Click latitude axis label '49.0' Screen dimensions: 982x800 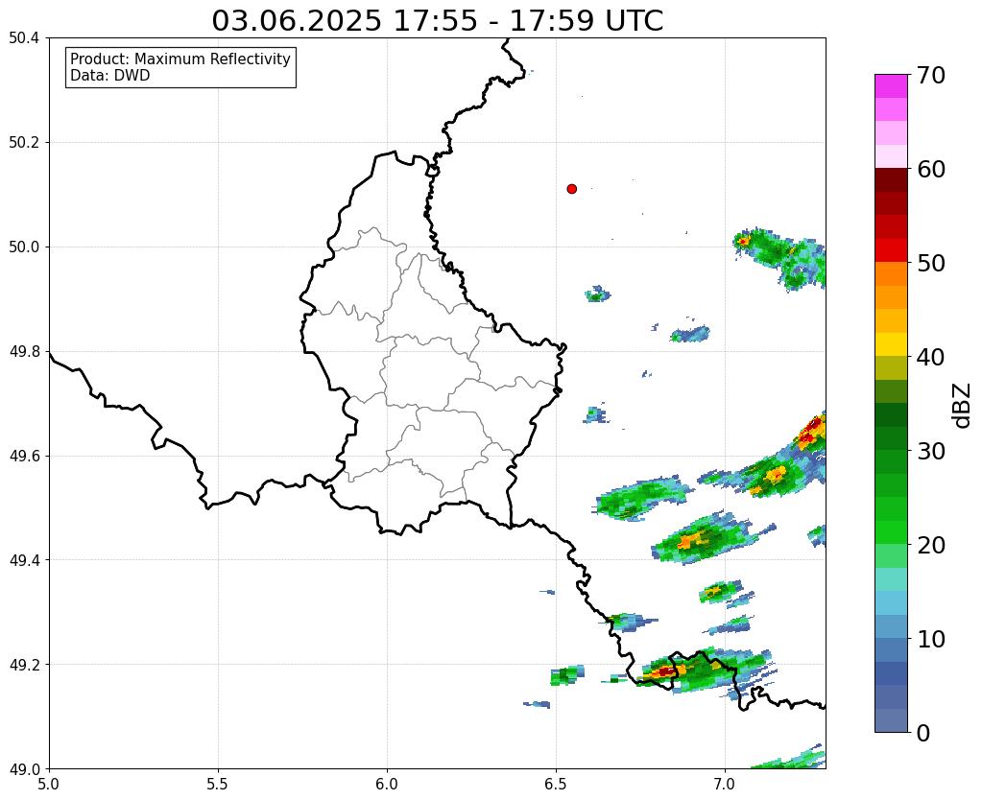click(24, 768)
